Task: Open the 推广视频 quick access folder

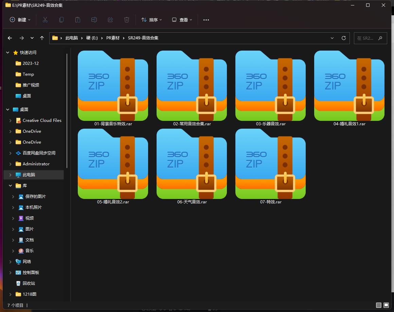Action: pos(27,85)
